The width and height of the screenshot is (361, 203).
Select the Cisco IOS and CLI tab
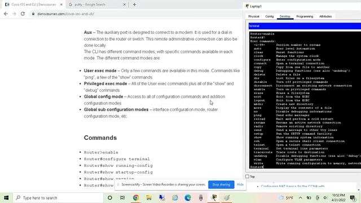(x=34, y=5)
